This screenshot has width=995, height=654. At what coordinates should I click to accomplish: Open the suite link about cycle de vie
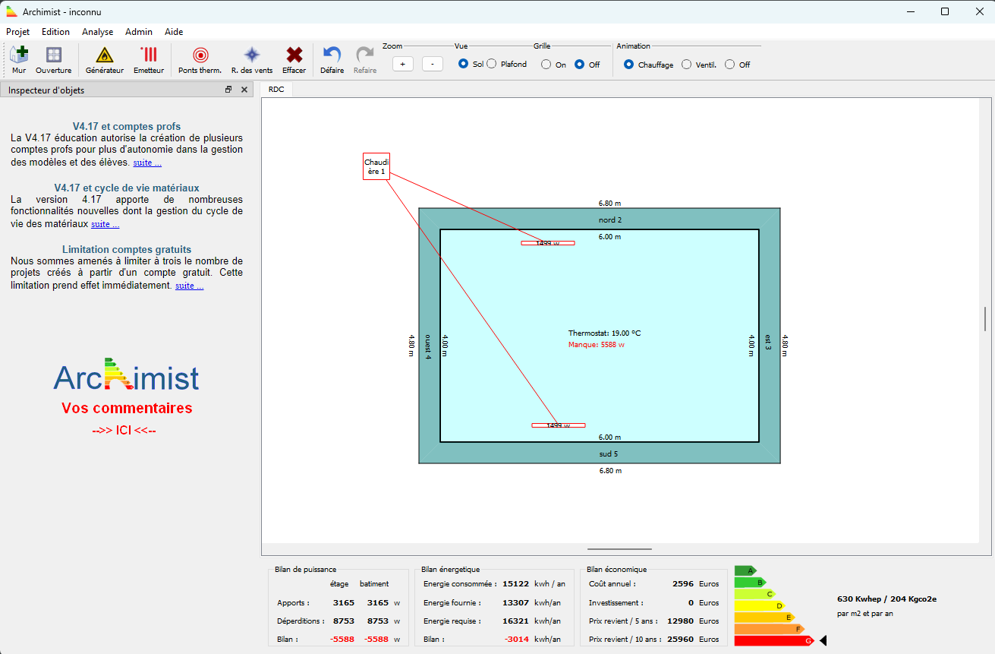[x=105, y=224]
